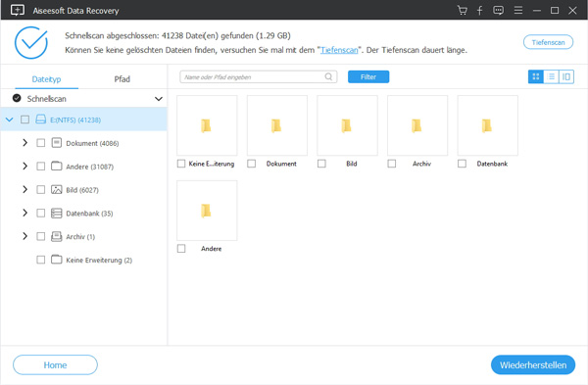Screen dimensions: 588x385
Task: Click the search magnifier icon
Action: click(328, 76)
